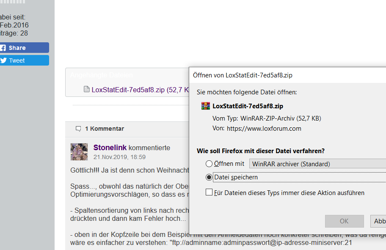Click the comment date 21.Nov.2019, 18:59

[119, 157]
